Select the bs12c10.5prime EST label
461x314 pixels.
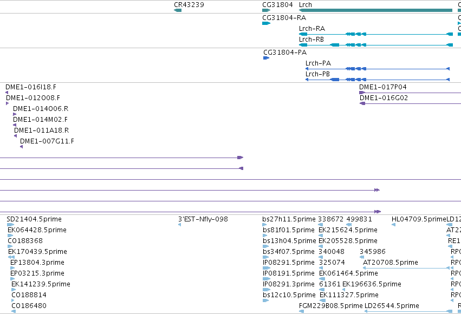289,295
